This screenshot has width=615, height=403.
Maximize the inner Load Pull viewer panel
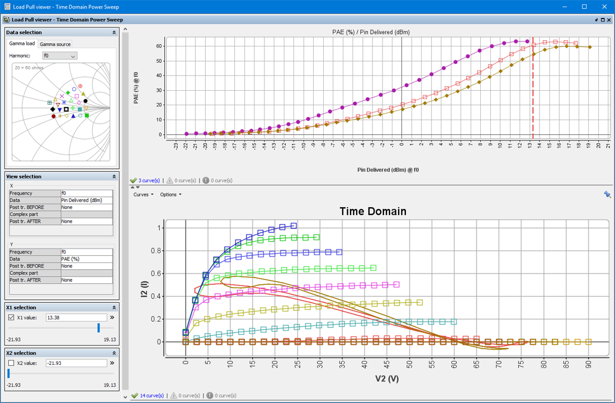[603, 20]
